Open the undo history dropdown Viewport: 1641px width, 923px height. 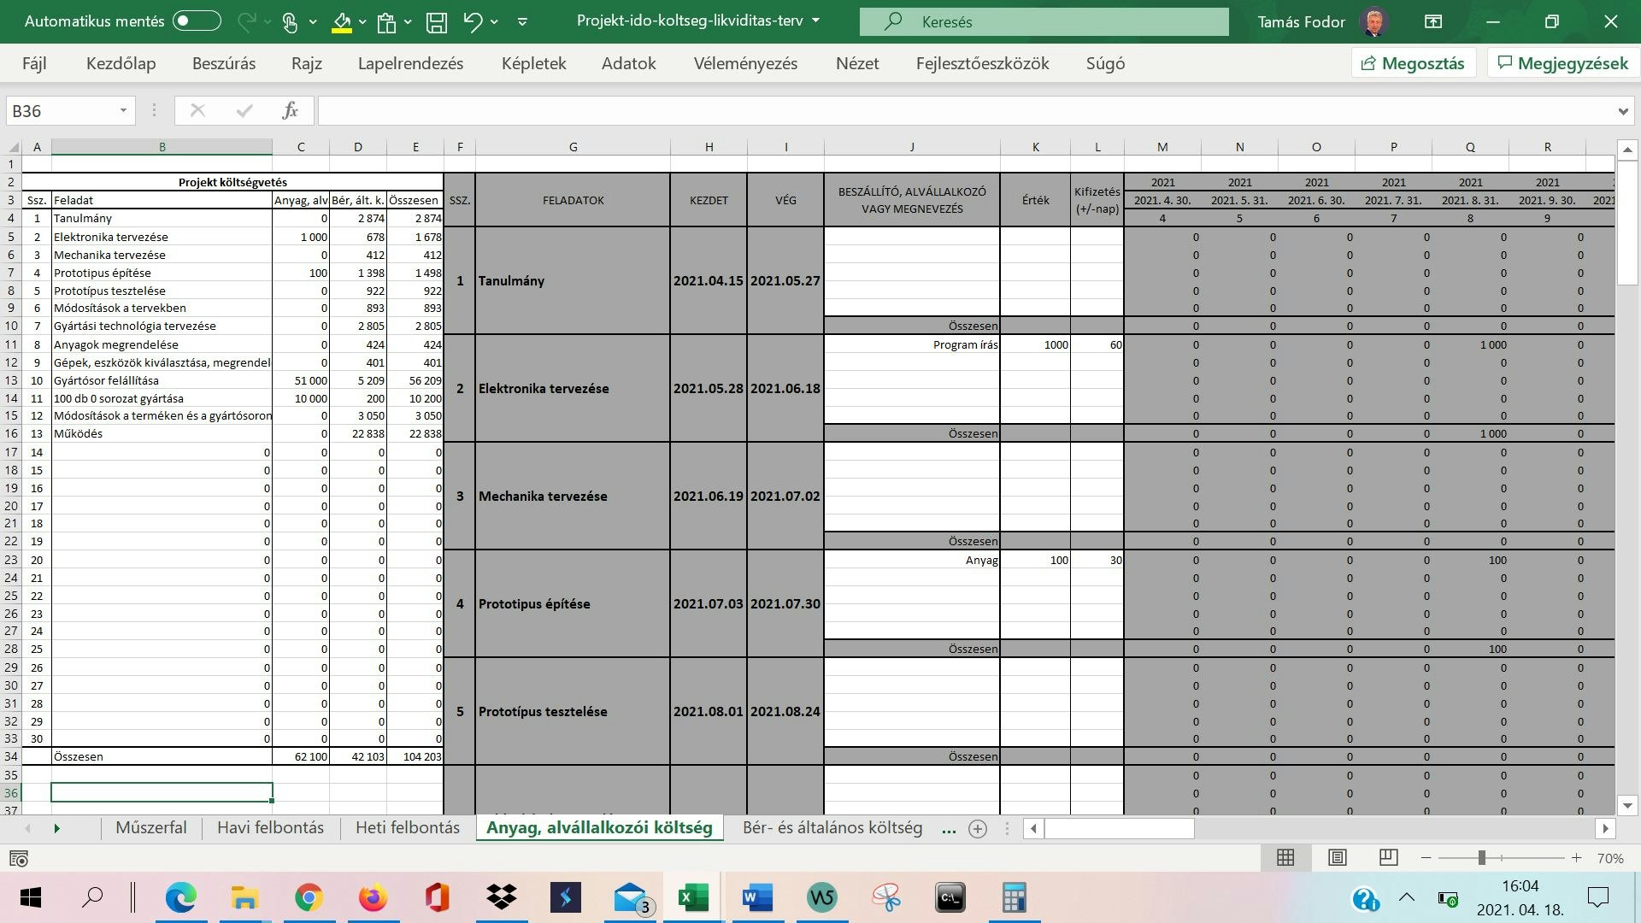coord(494,21)
